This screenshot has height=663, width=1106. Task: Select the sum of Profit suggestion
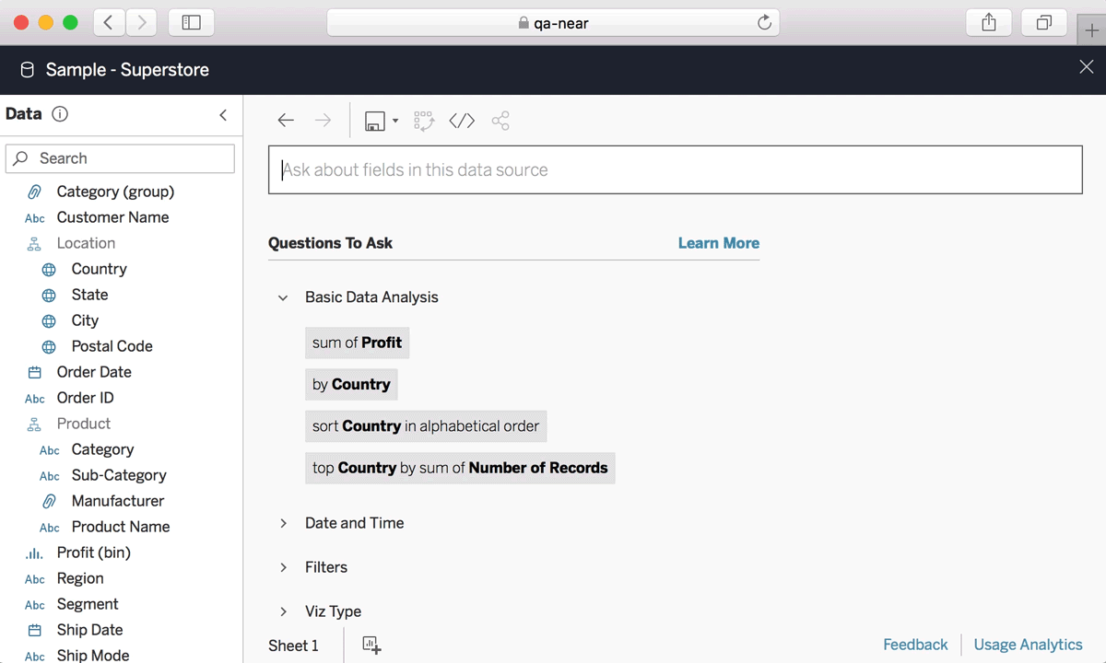(x=357, y=342)
